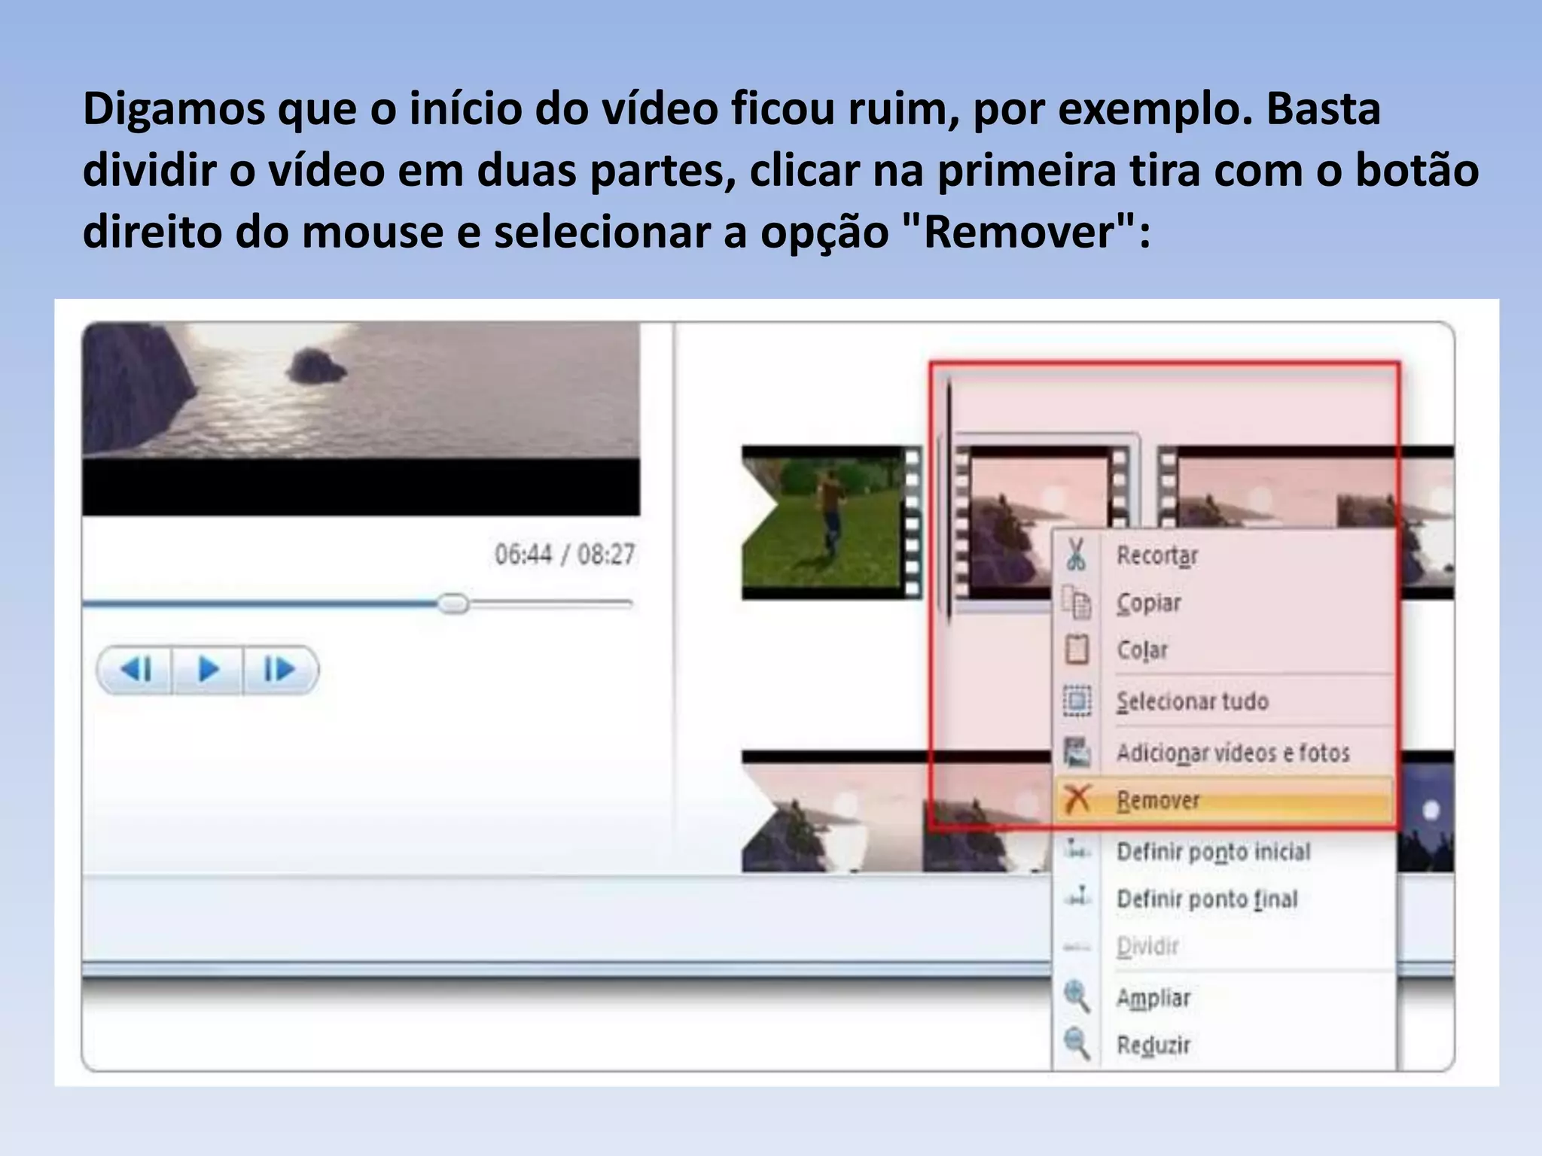
Task: Choose Adicionar vídeos e fotos
Action: click(1225, 752)
